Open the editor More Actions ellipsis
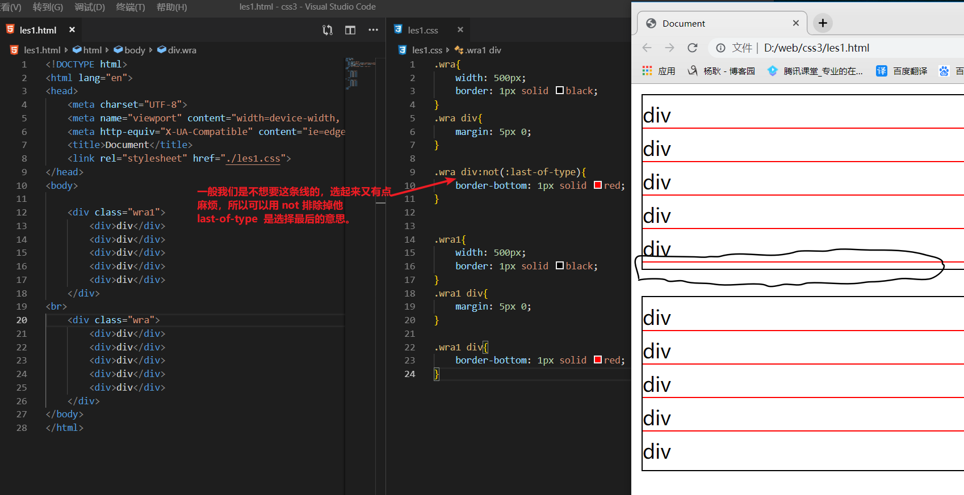 click(373, 30)
